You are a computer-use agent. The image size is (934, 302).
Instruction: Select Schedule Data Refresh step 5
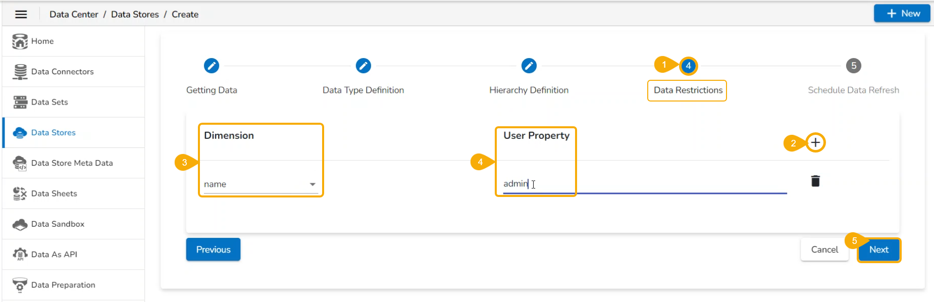click(x=854, y=66)
